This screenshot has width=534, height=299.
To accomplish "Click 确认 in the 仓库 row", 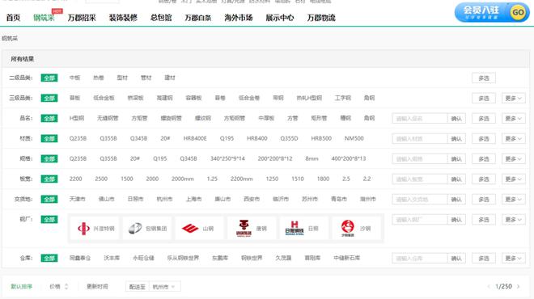I will pyautogui.click(x=456, y=259).
